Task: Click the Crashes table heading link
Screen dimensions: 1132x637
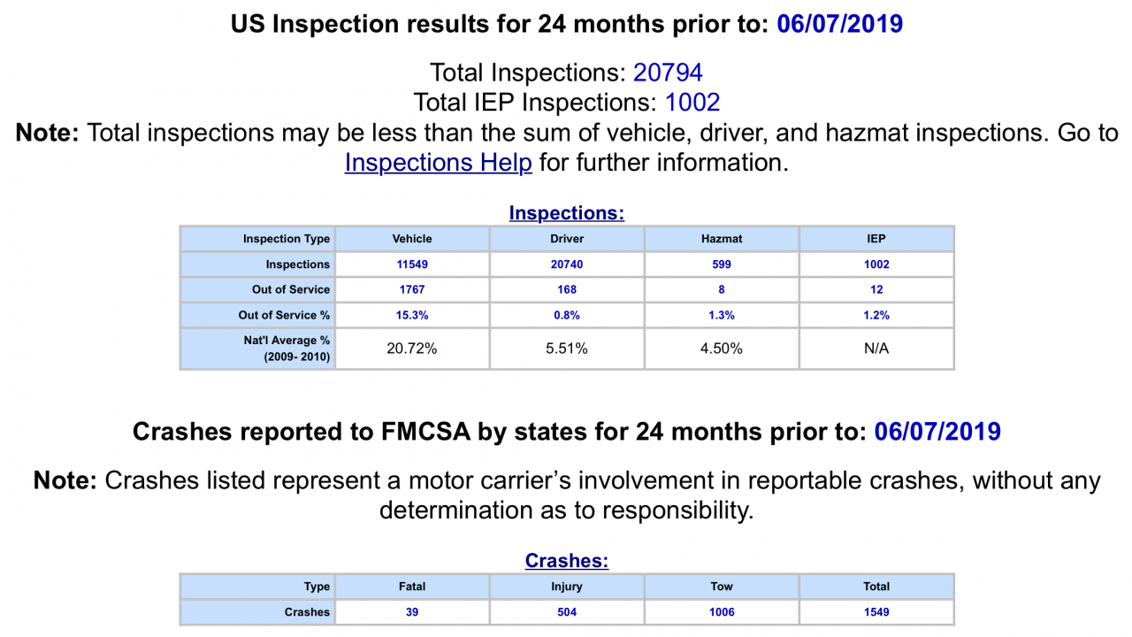Action: tap(566, 561)
